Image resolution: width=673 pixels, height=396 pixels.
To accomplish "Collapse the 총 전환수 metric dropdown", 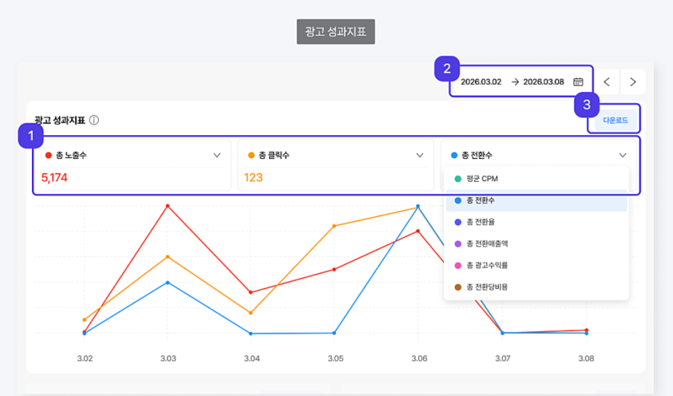I will 622,155.
